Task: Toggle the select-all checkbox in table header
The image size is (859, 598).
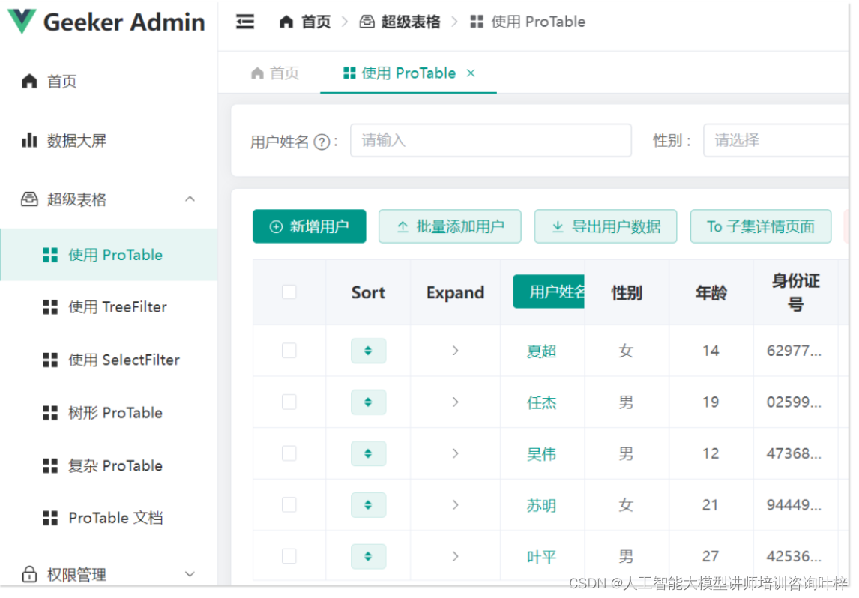Action: point(289,292)
